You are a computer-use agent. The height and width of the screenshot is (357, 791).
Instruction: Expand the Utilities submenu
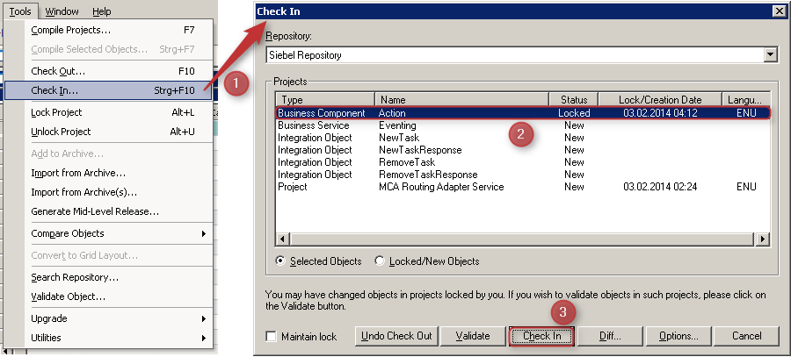pos(108,338)
